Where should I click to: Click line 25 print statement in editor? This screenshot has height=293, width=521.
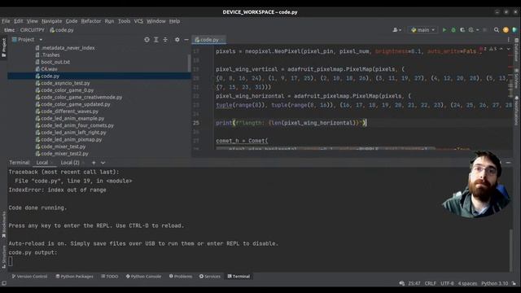point(291,123)
